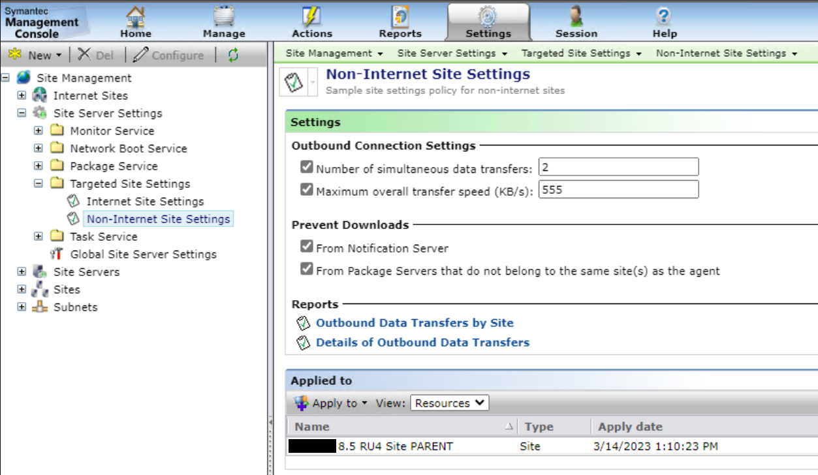Toggle Number of simultaneous data transfers checkbox

click(307, 168)
